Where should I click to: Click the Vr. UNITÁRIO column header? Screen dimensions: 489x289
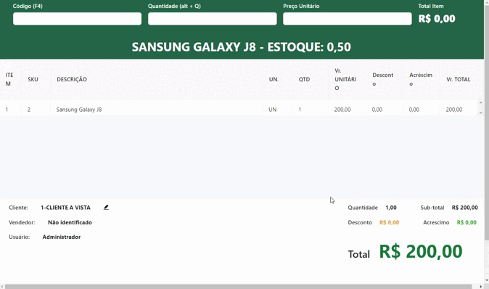[x=345, y=79]
